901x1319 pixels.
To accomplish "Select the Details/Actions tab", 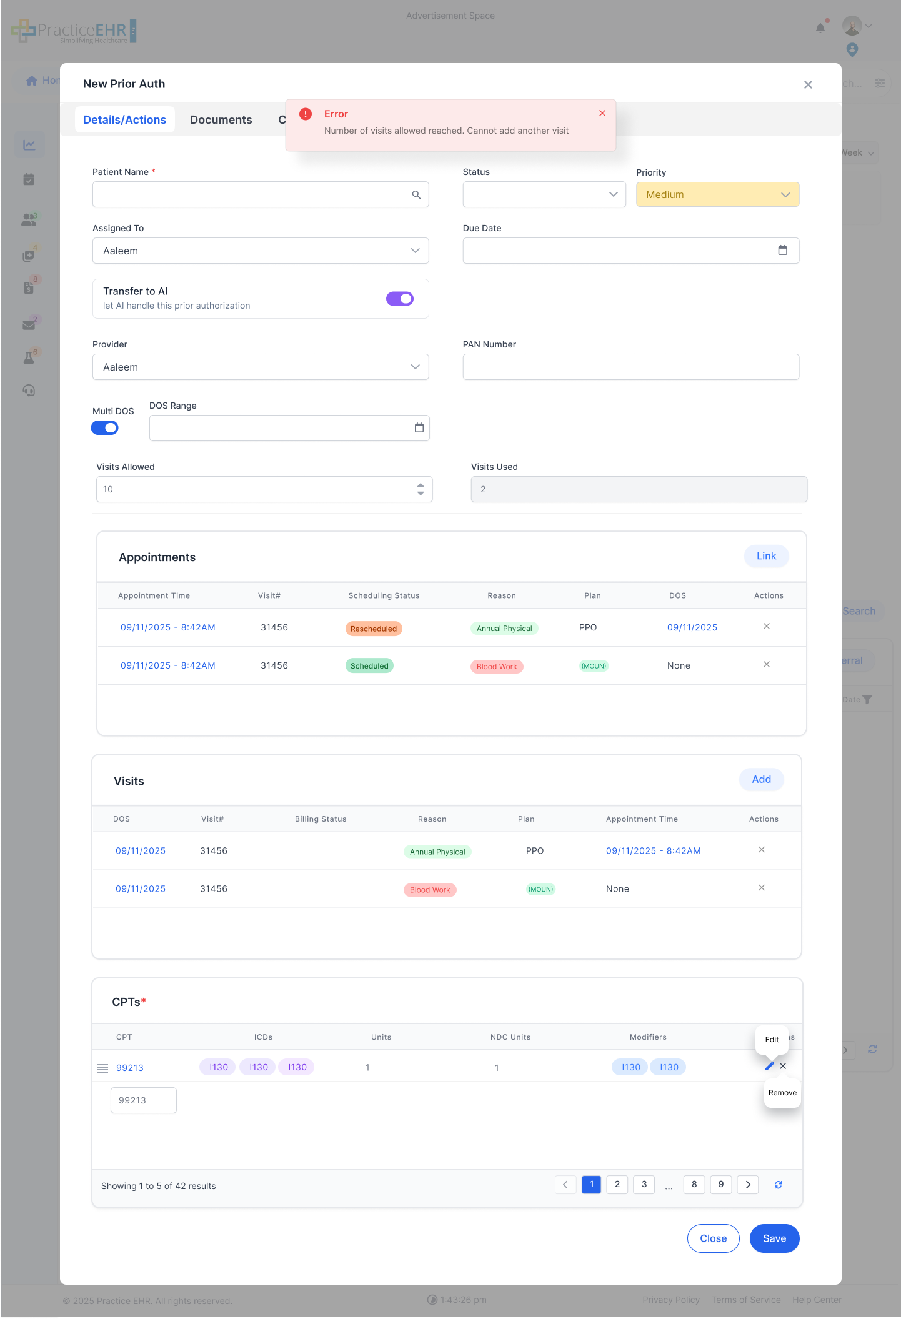I will point(124,120).
